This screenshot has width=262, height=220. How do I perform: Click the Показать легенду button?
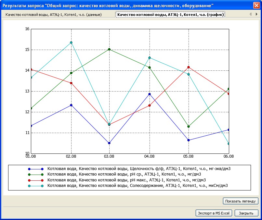click(x=241, y=201)
